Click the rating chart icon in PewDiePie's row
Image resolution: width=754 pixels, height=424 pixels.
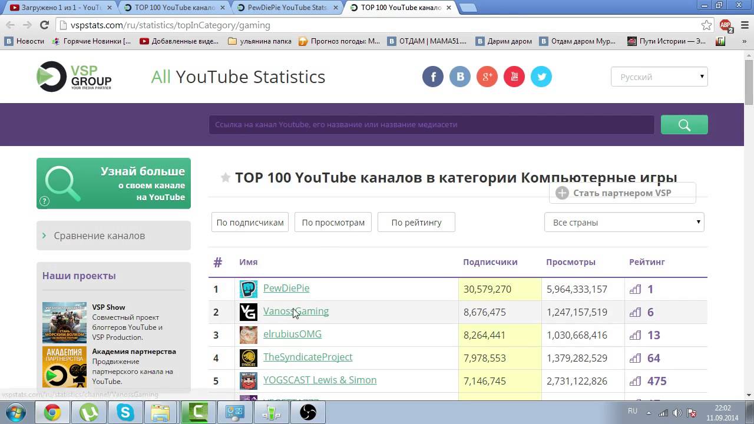click(x=635, y=289)
